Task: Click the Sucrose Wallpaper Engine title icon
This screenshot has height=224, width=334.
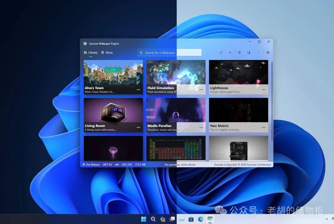Action: point(85,44)
